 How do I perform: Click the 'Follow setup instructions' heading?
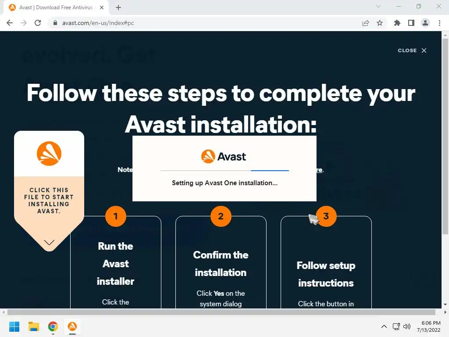pos(326,274)
